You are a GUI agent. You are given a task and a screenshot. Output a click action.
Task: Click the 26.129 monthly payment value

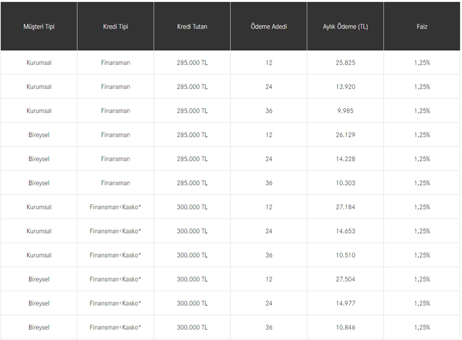coord(345,135)
